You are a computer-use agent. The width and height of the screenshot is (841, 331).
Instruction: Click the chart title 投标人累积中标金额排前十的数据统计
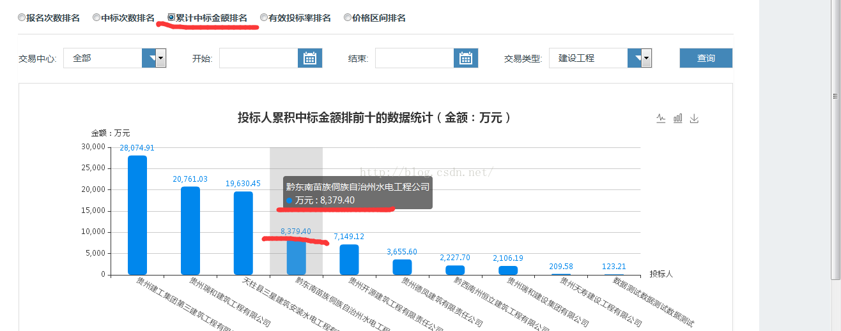coord(374,117)
